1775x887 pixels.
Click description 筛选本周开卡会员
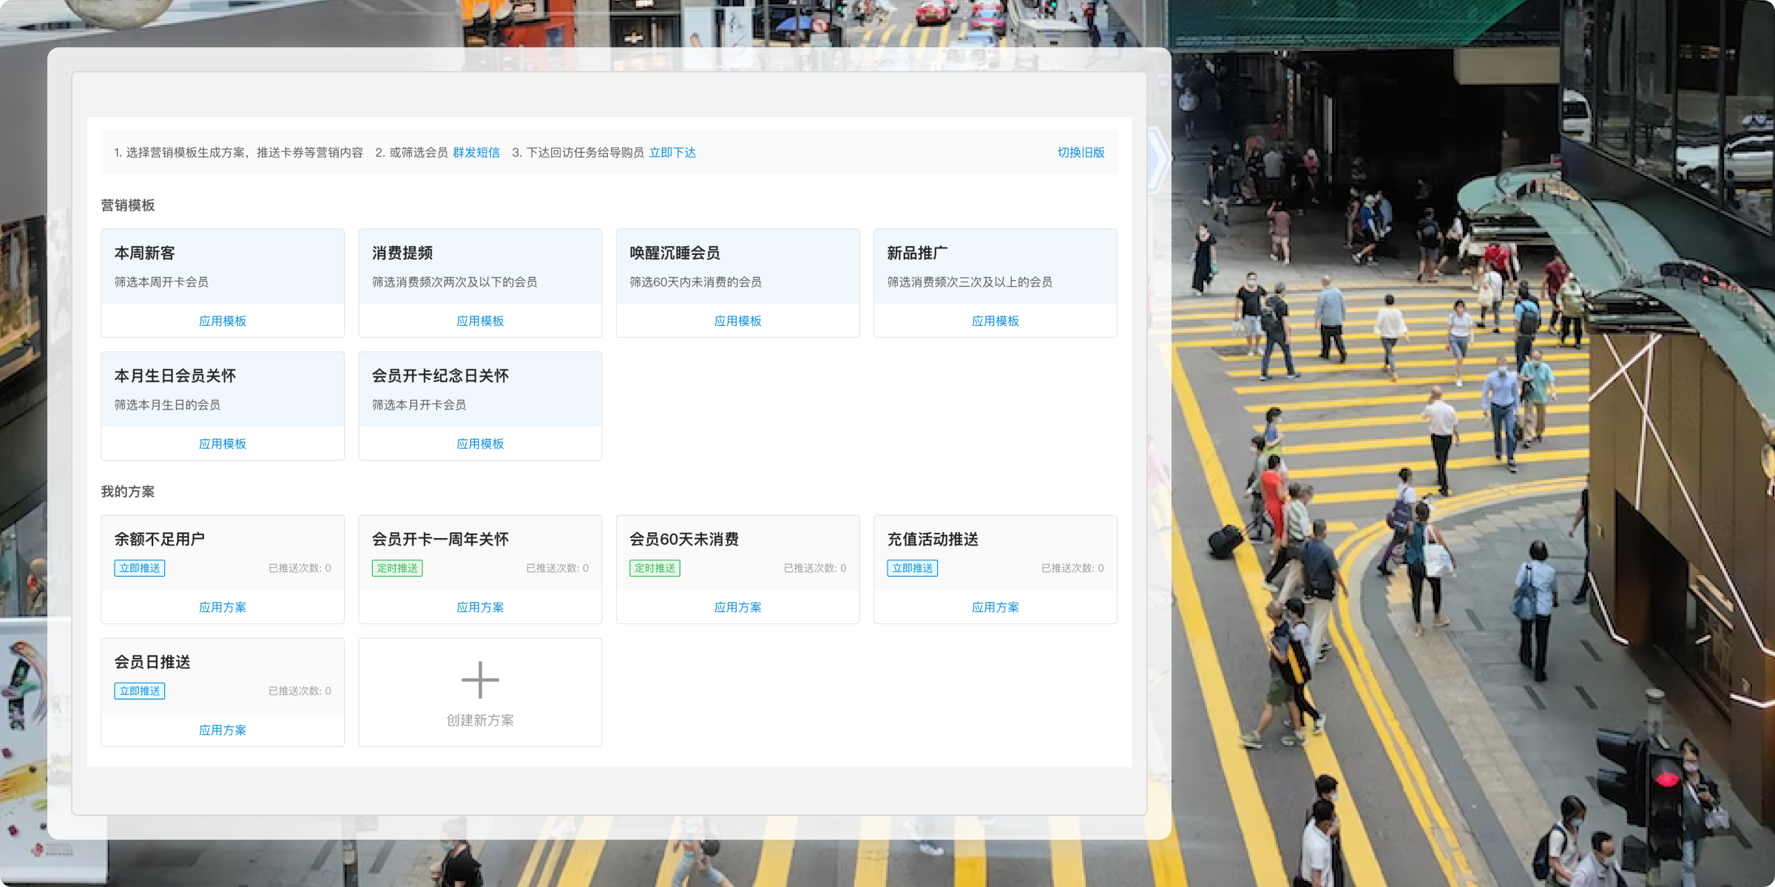(x=161, y=282)
